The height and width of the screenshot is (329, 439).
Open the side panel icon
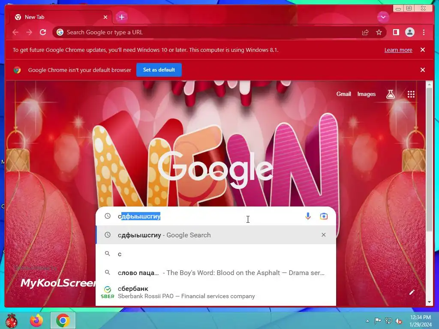(396, 33)
